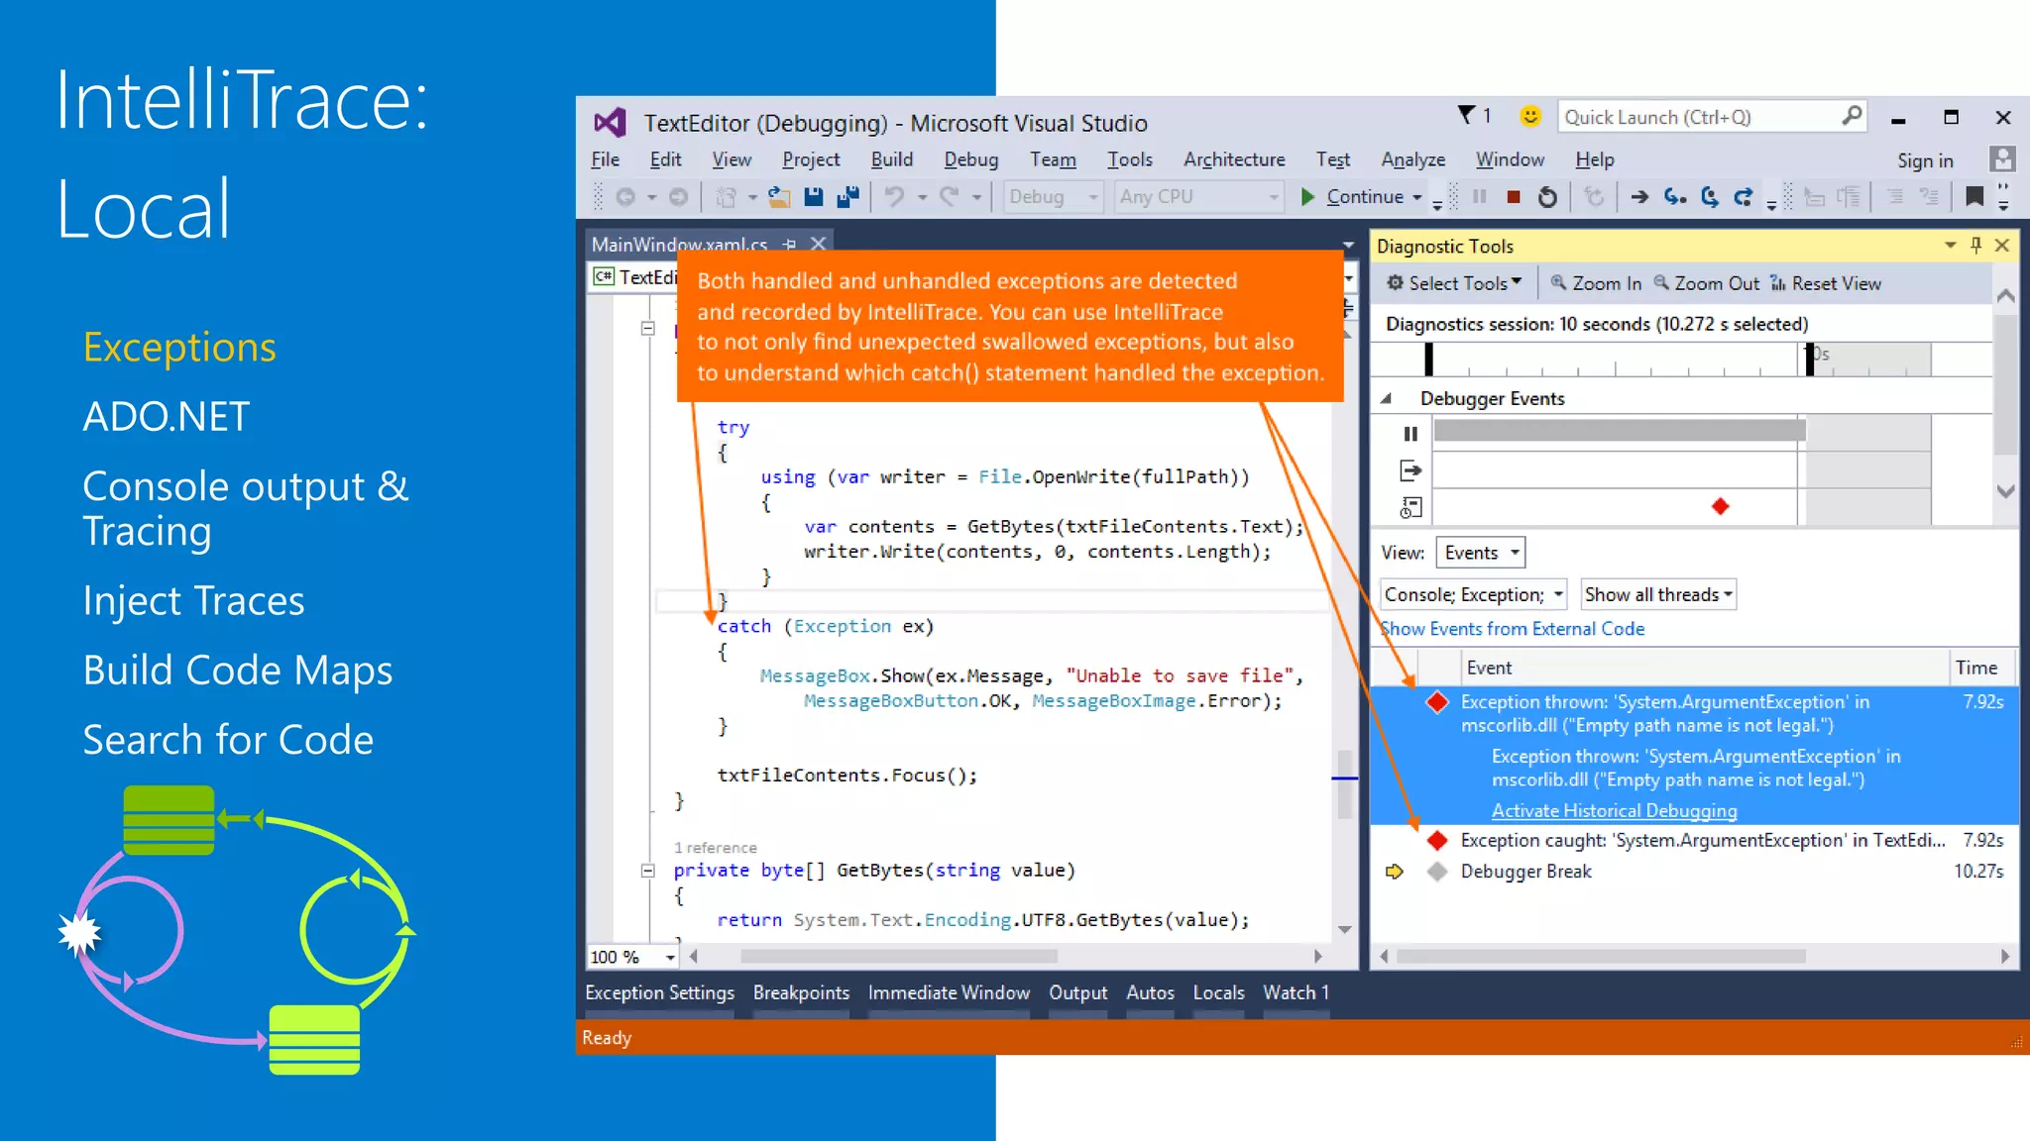Click the Break All pause icon
This screenshot has width=2030, height=1141.
(1480, 197)
